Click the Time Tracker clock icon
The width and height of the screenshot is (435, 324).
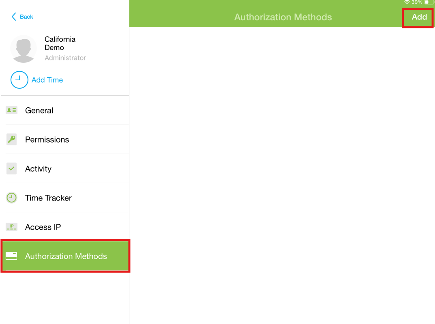click(11, 198)
